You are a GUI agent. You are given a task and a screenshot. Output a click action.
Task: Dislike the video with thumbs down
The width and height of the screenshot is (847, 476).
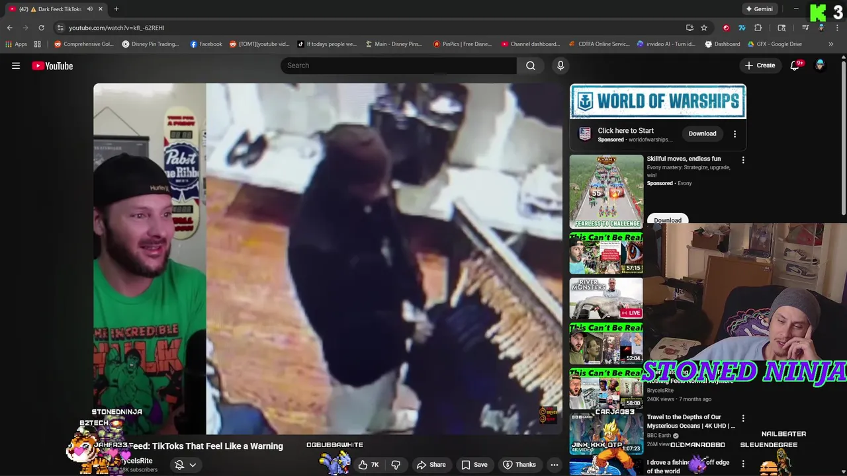(x=396, y=465)
